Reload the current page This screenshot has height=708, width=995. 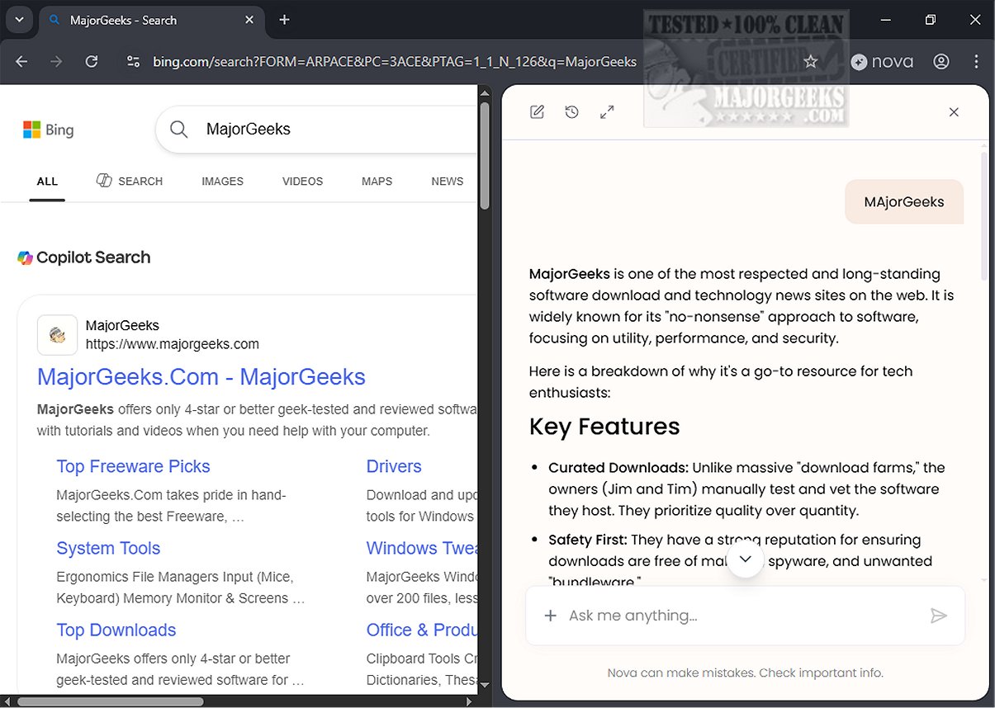click(92, 62)
